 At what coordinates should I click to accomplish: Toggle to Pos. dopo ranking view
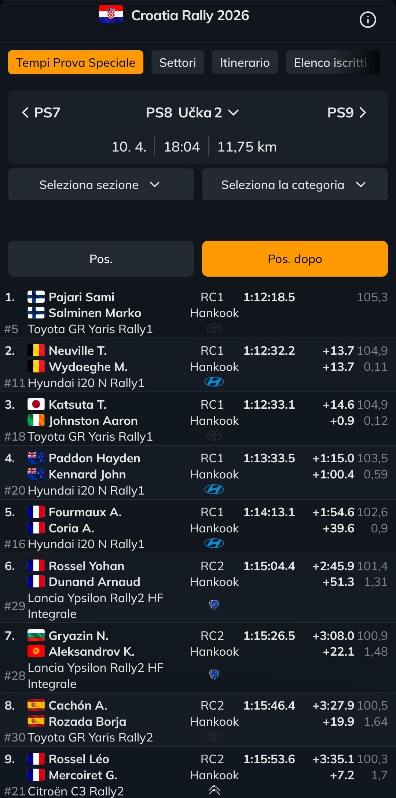[295, 259]
